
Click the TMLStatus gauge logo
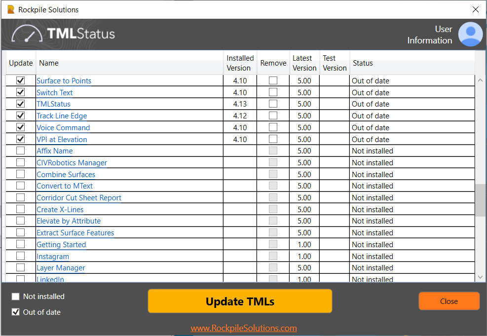pyautogui.click(x=26, y=34)
